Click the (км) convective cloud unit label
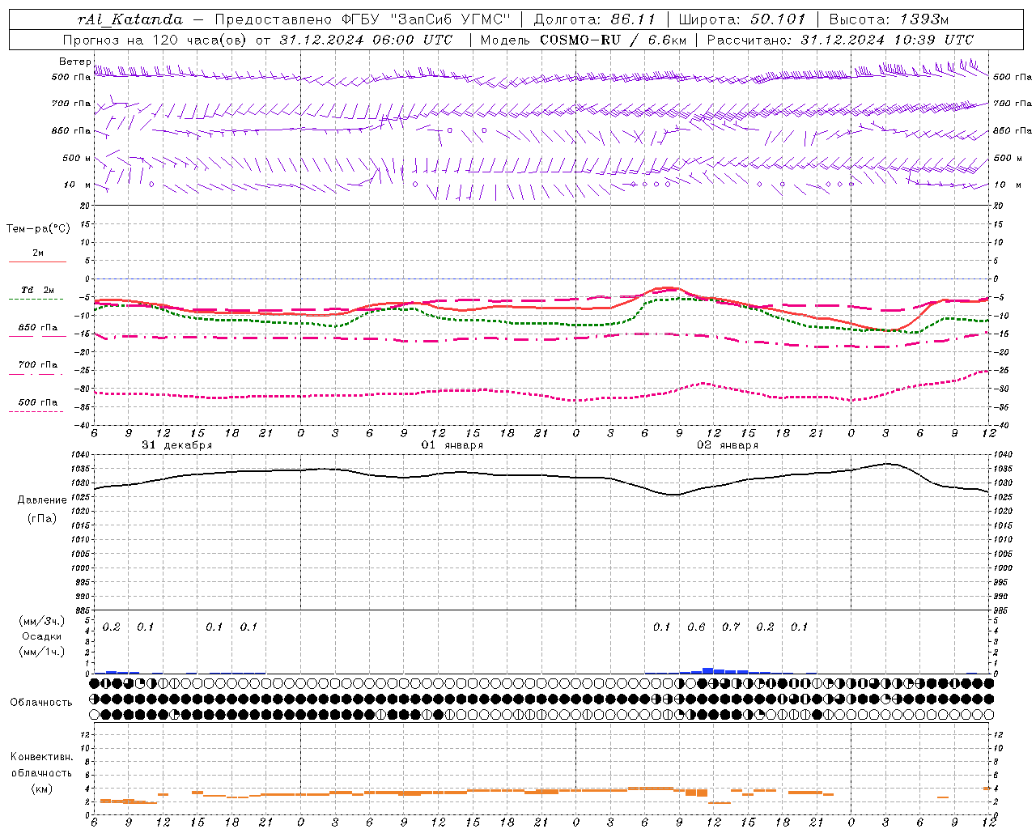The width and height of the screenshot is (1036, 829). [x=42, y=789]
